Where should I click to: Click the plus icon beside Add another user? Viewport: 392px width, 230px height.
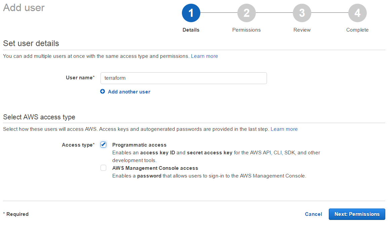coord(103,91)
